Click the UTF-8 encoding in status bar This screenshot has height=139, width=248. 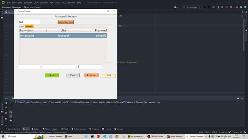tap(214, 132)
